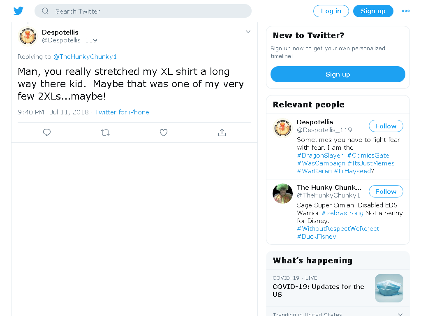Image resolution: width=421 pixels, height=316 pixels.
Task: Expand the tweet options chevron
Action: (x=248, y=32)
